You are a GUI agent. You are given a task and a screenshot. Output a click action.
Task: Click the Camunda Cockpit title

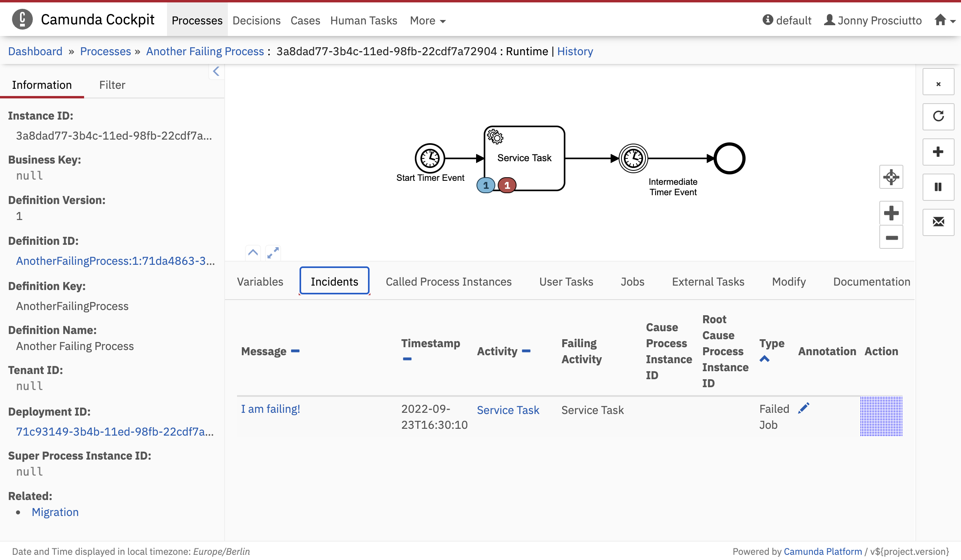[x=98, y=19]
